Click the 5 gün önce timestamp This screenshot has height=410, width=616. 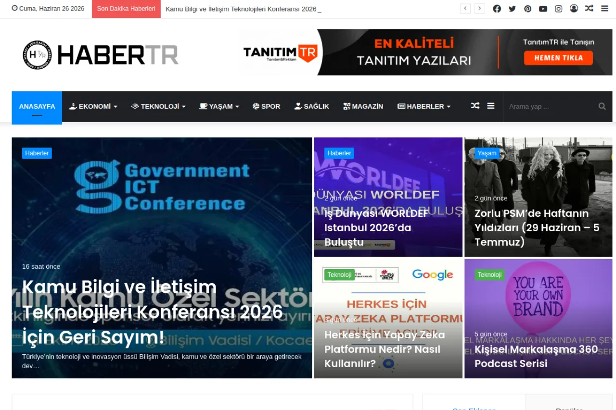pyautogui.click(x=491, y=334)
